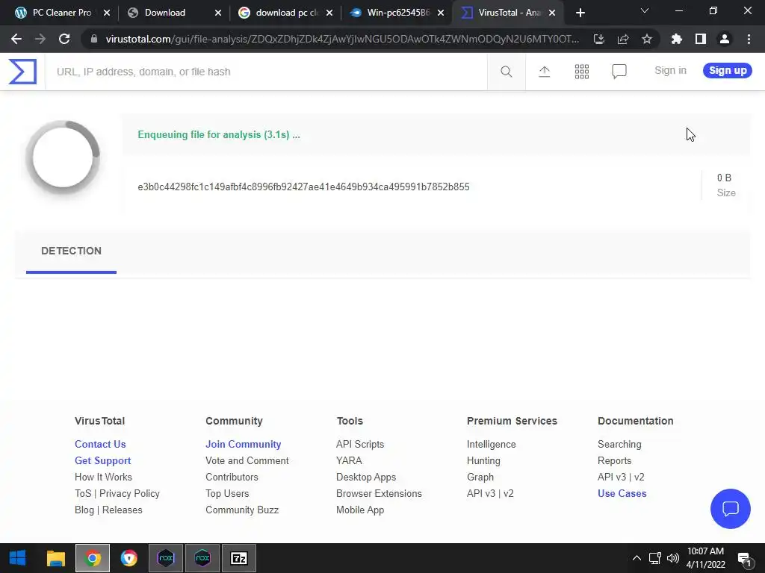
Task: Open the Contact Us link
Action: pyautogui.click(x=100, y=444)
